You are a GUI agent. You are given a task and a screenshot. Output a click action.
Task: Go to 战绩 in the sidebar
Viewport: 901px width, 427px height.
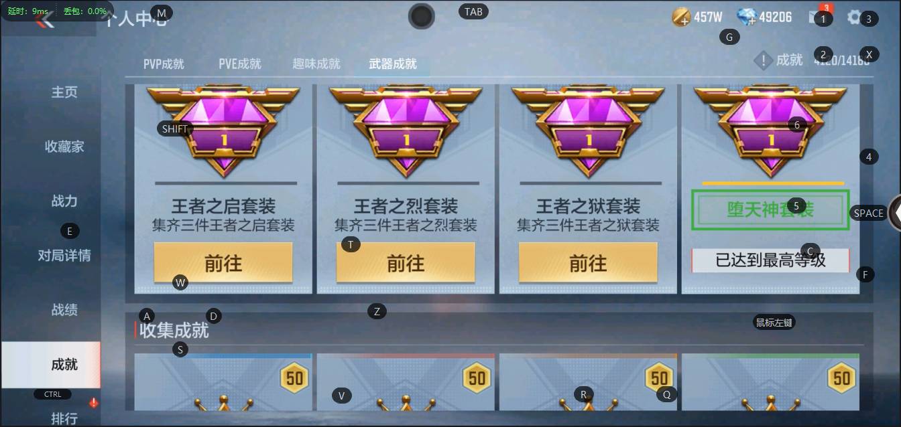(64, 310)
